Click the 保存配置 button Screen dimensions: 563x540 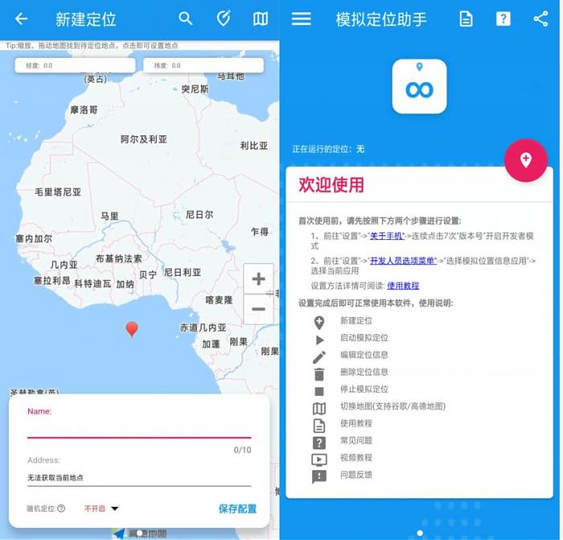point(237,509)
